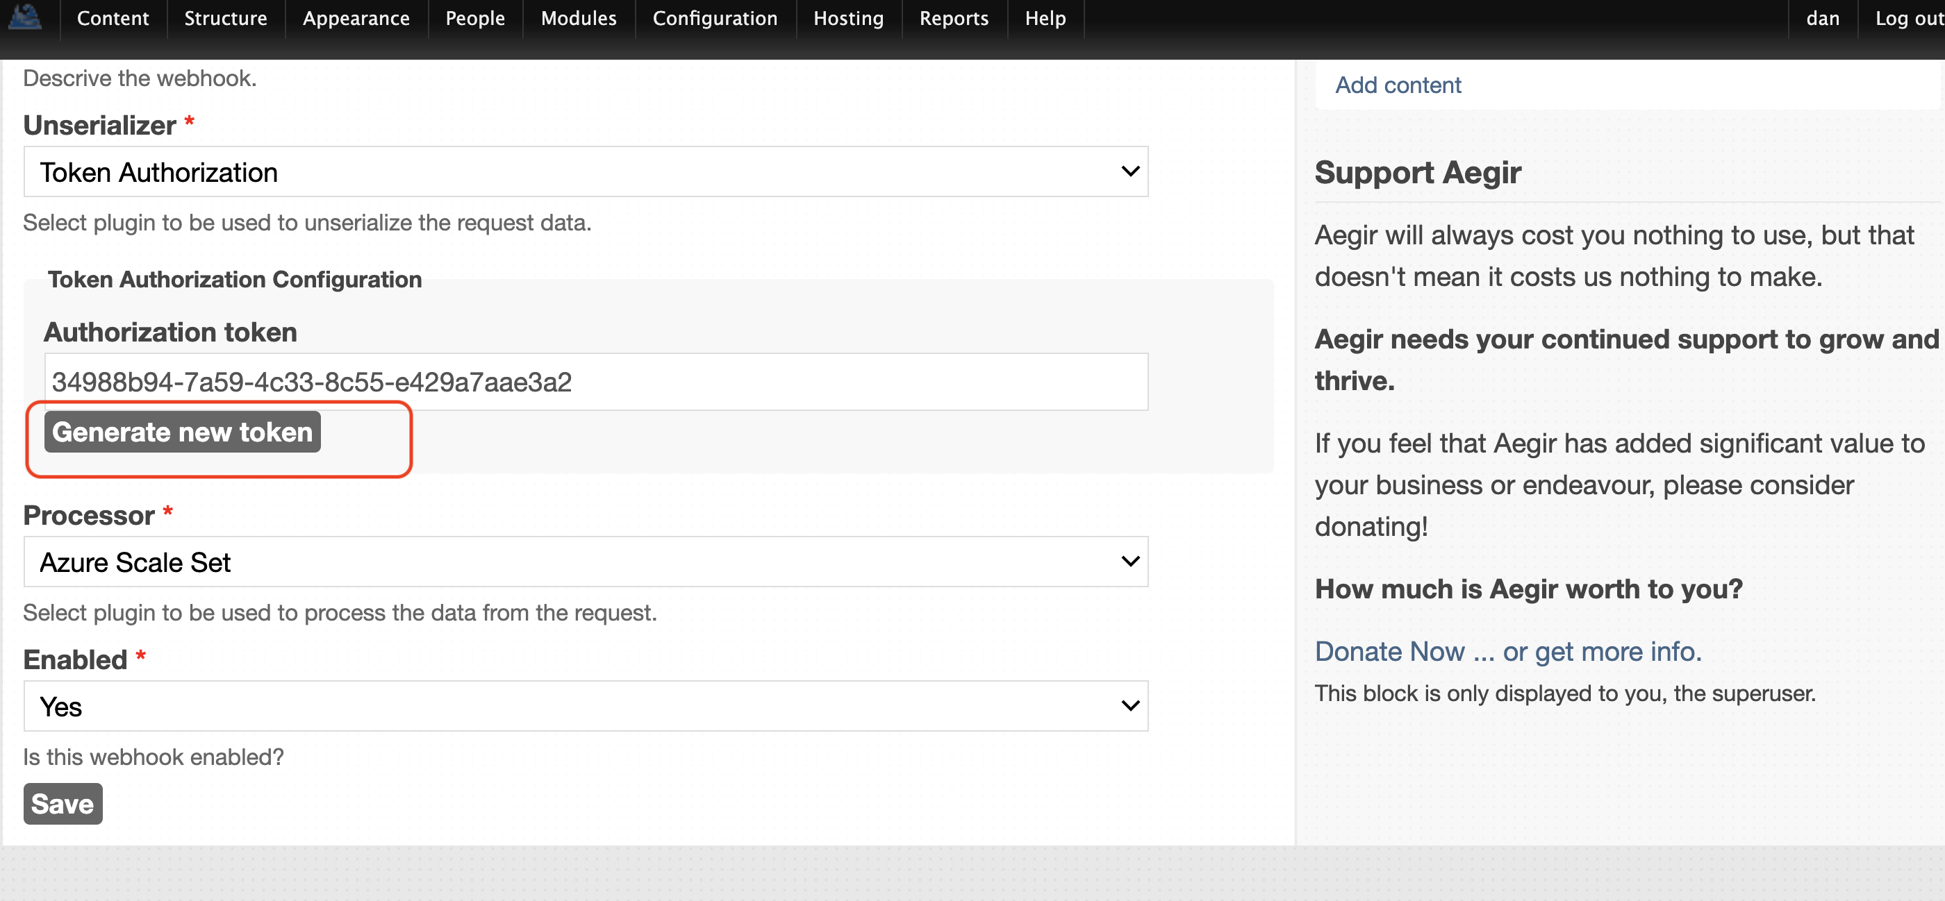Click the 'Is this webhook enabled?' help text
This screenshot has width=1945, height=901.
[x=154, y=757]
